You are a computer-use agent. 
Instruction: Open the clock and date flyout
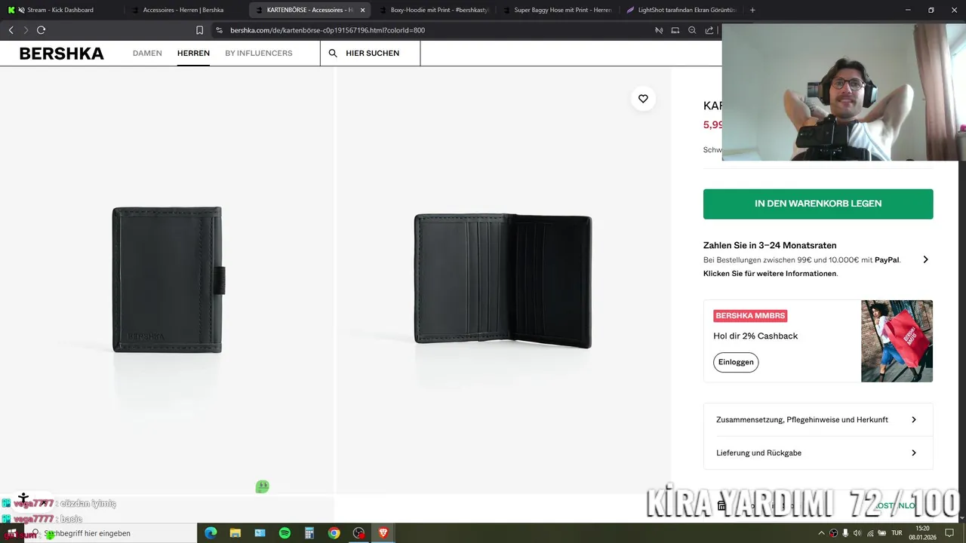coord(922,533)
